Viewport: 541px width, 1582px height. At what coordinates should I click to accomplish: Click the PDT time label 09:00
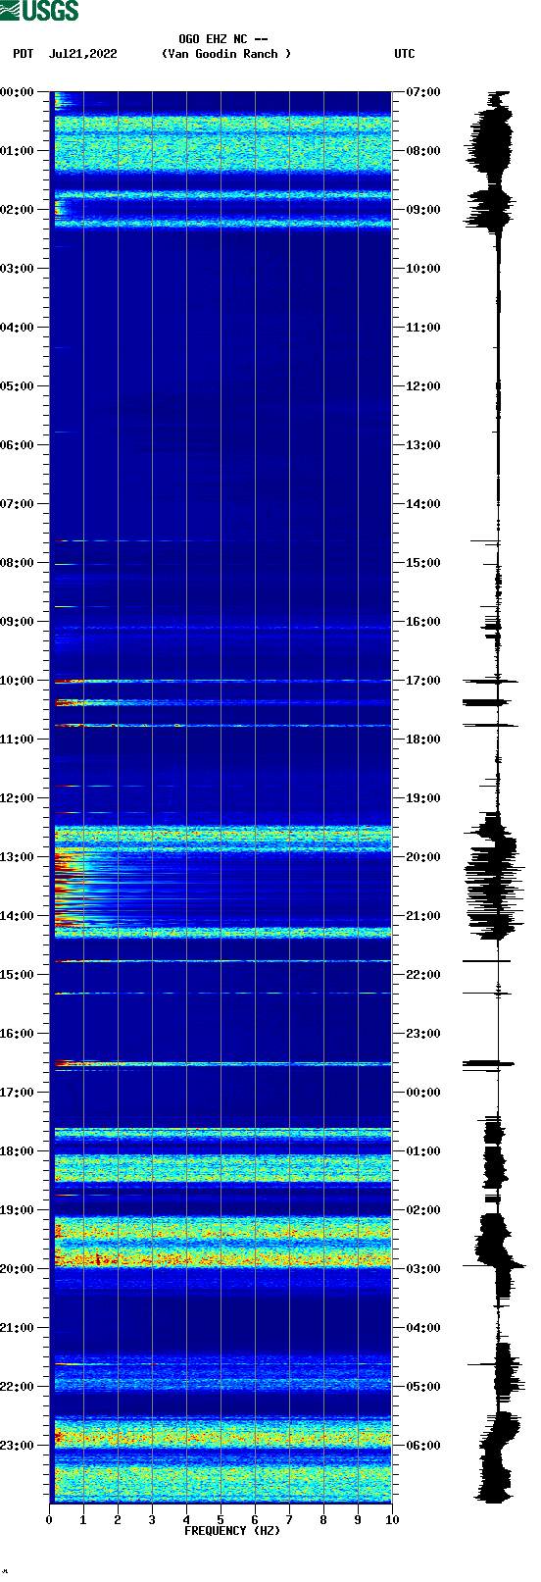[17, 622]
